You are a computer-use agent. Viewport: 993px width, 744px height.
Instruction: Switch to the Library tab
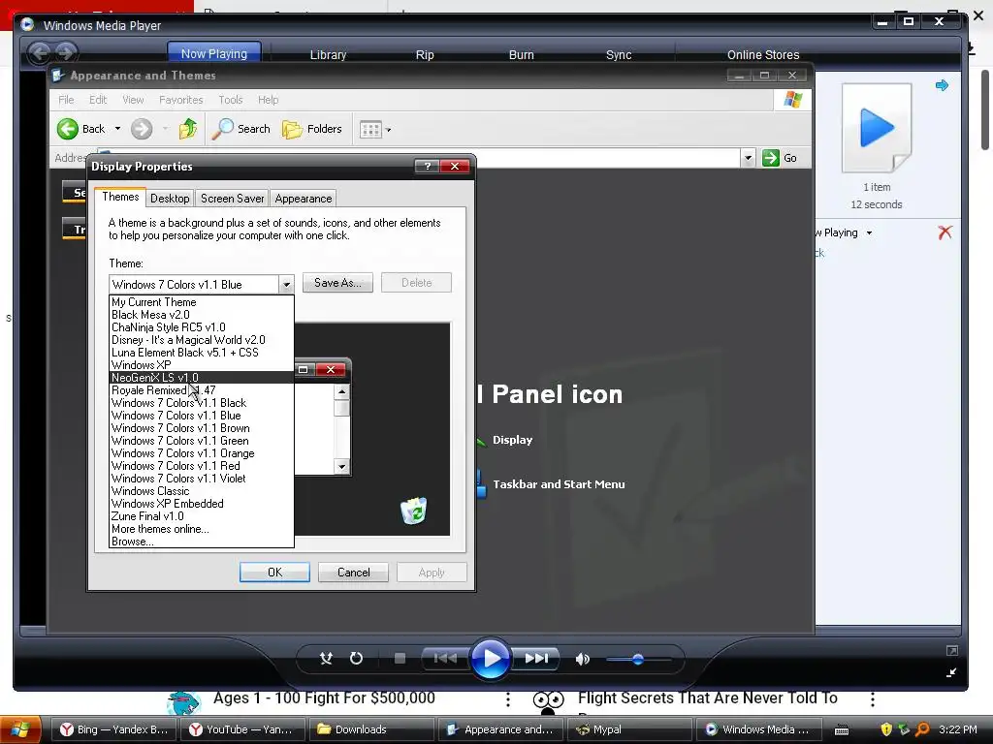tap(328, 55)
